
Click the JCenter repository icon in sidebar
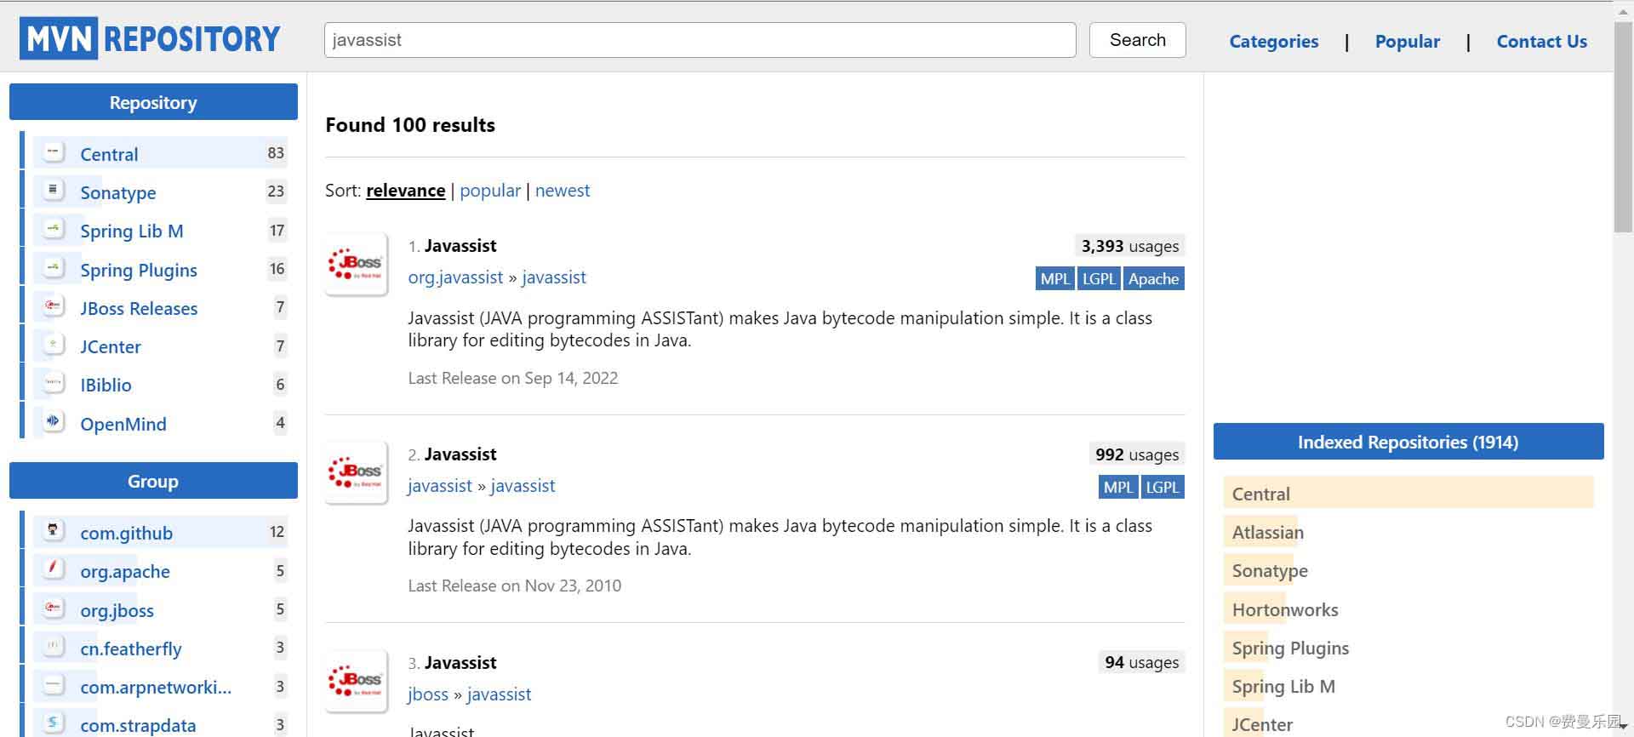point(54,346)
